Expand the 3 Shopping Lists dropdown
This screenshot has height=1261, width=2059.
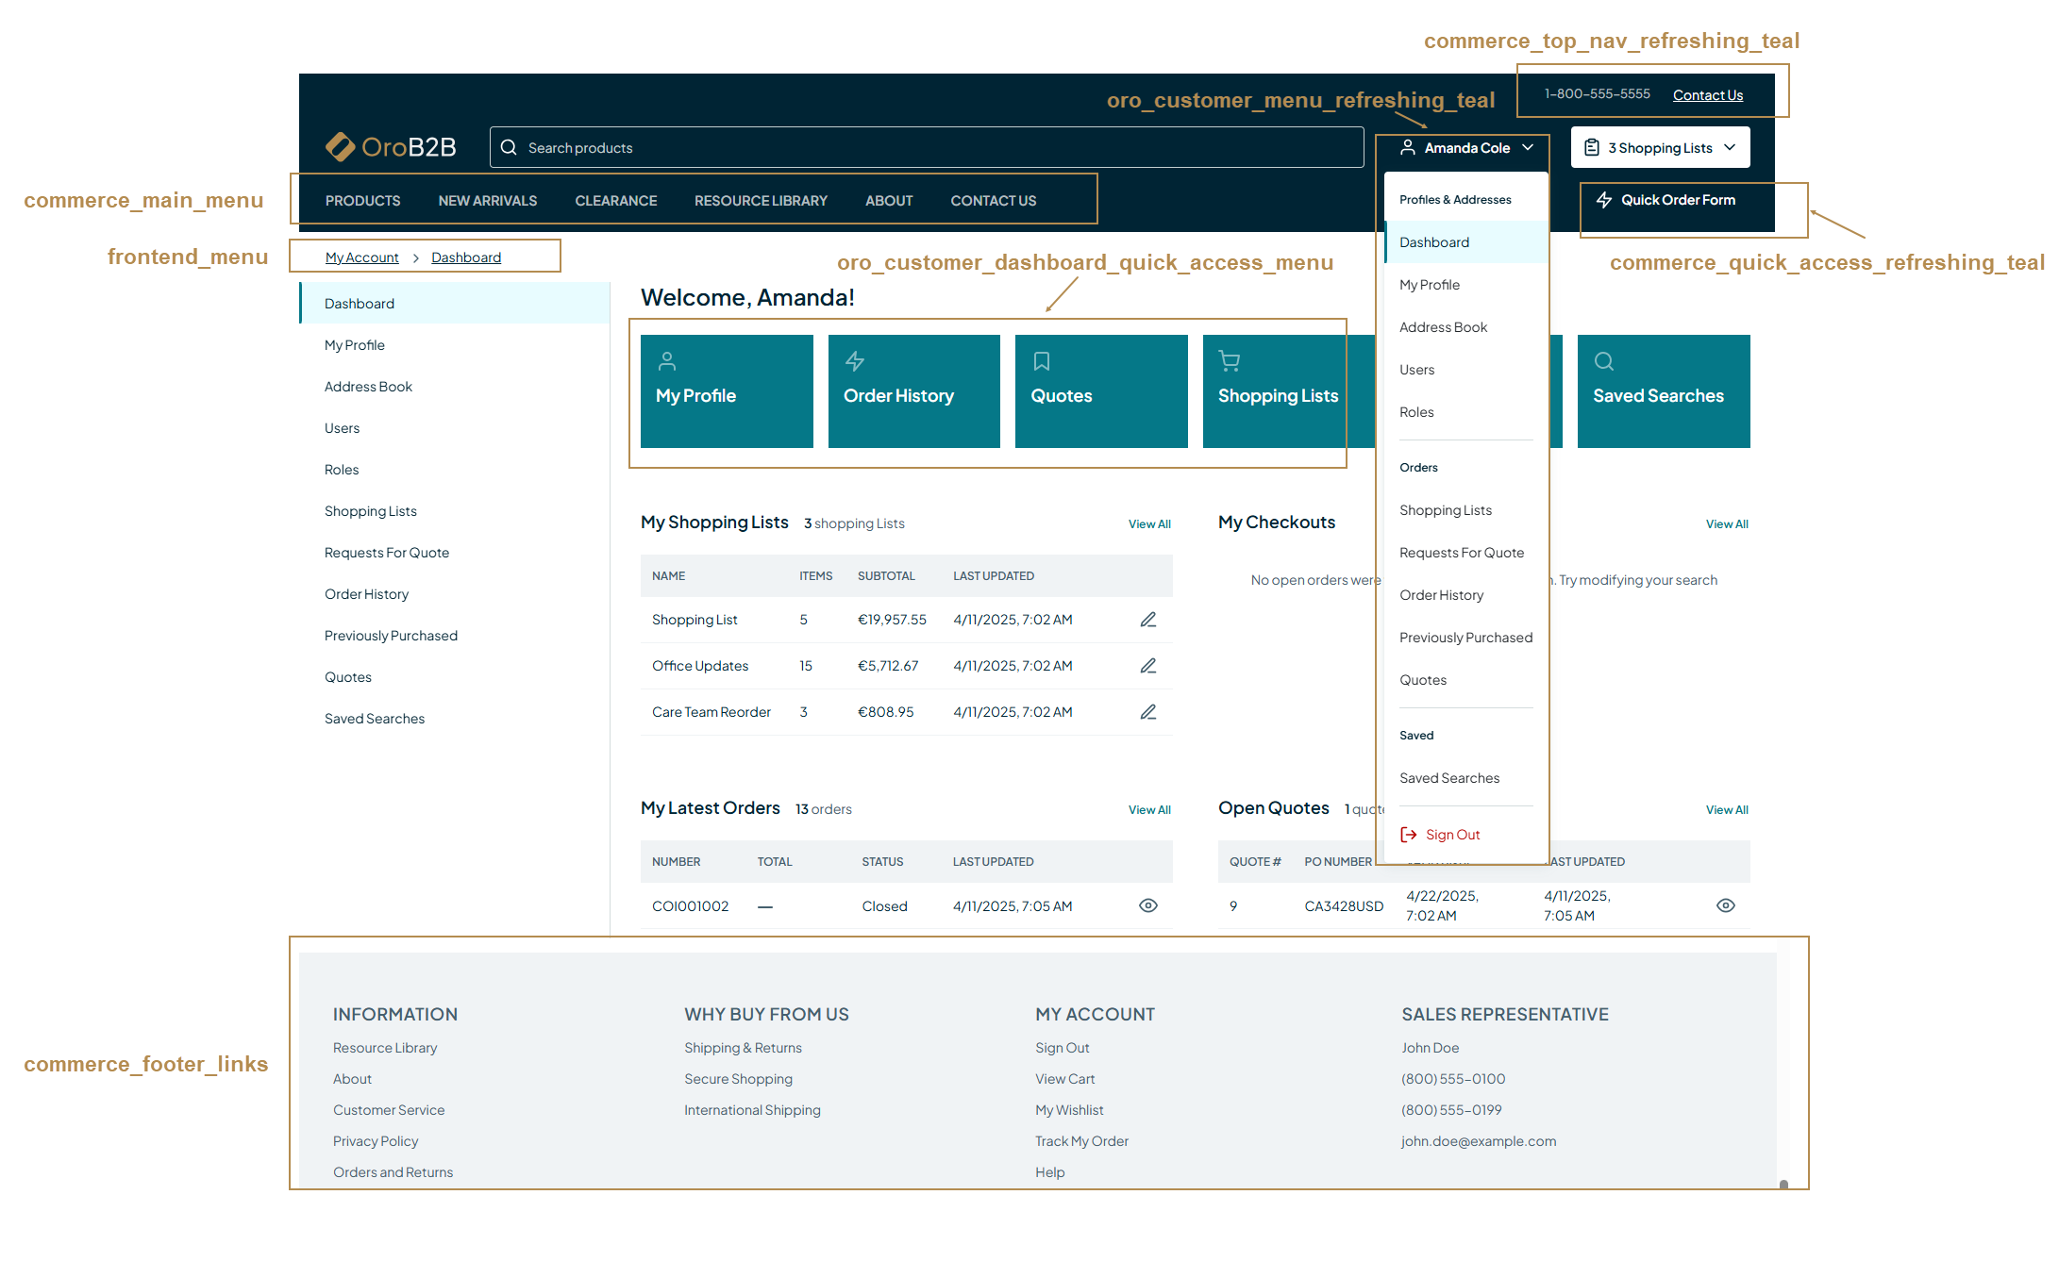tap(1659, 148)
